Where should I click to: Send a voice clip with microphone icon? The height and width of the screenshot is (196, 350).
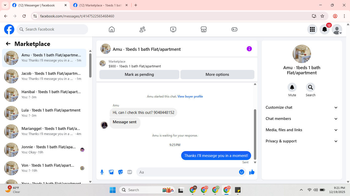coord(102,172)
